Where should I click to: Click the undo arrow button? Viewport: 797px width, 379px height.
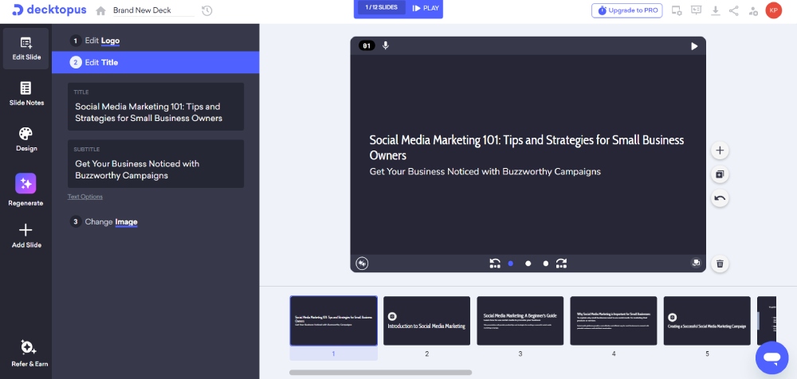[x=720, y=198]
